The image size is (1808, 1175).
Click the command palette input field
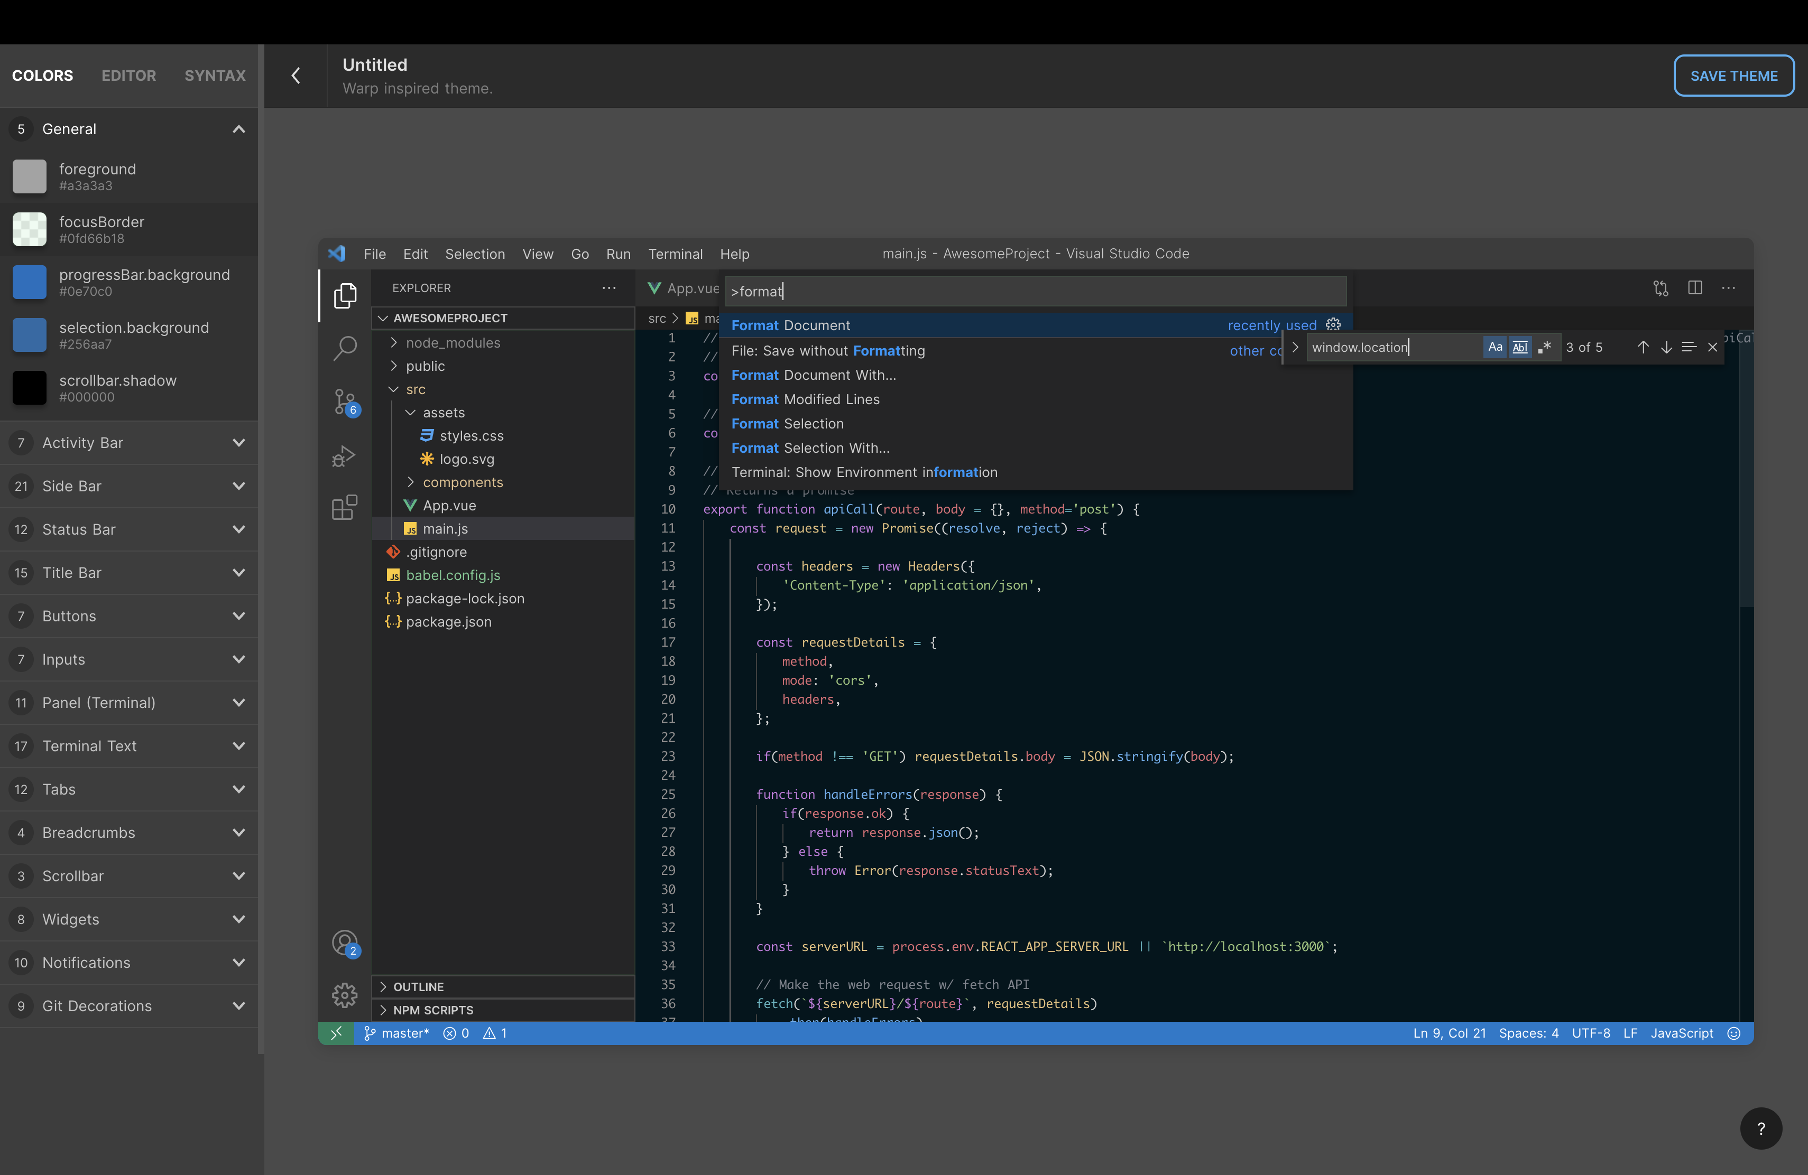(1035, 292)
